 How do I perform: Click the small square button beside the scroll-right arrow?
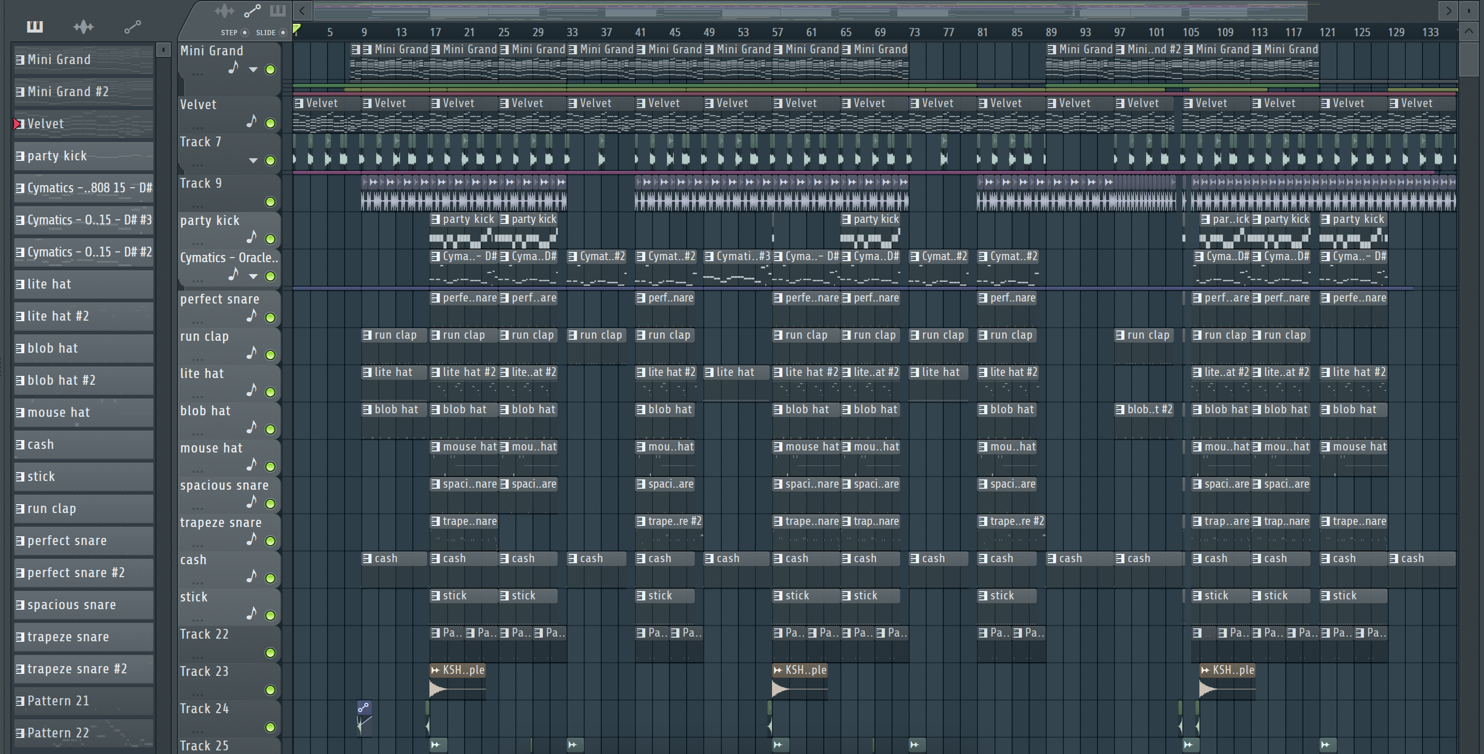[x=1468, y=10]
